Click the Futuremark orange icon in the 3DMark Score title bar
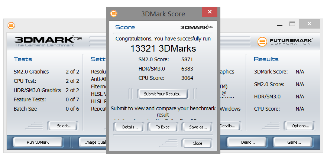Screen dimensions: 327x160 (x=114, y=14)
